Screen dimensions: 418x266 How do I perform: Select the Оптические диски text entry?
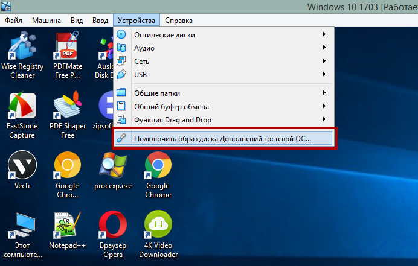point(164,35)
